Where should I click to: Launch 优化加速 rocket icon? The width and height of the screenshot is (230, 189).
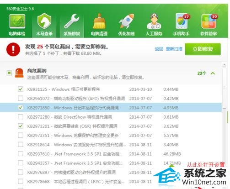127,21
